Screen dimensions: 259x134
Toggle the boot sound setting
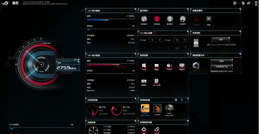coord(169,66)
